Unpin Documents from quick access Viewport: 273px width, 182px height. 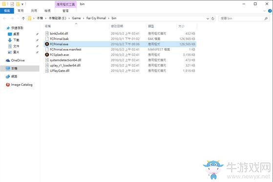(x=37, y=46)
